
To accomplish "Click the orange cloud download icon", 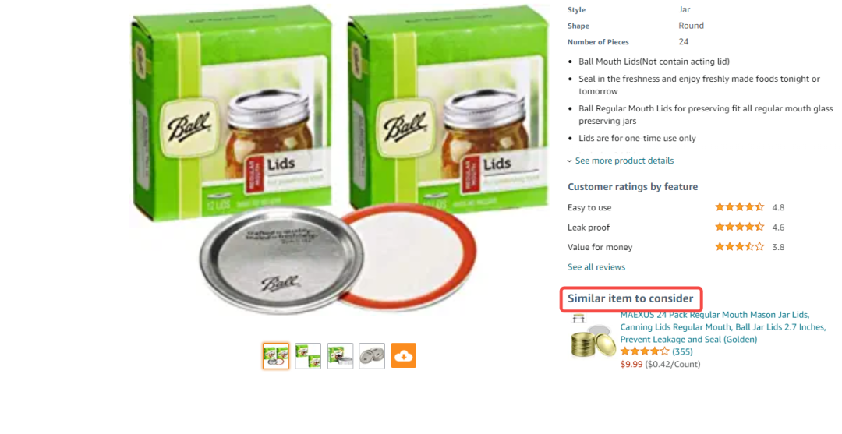I will tap(403, 355).
